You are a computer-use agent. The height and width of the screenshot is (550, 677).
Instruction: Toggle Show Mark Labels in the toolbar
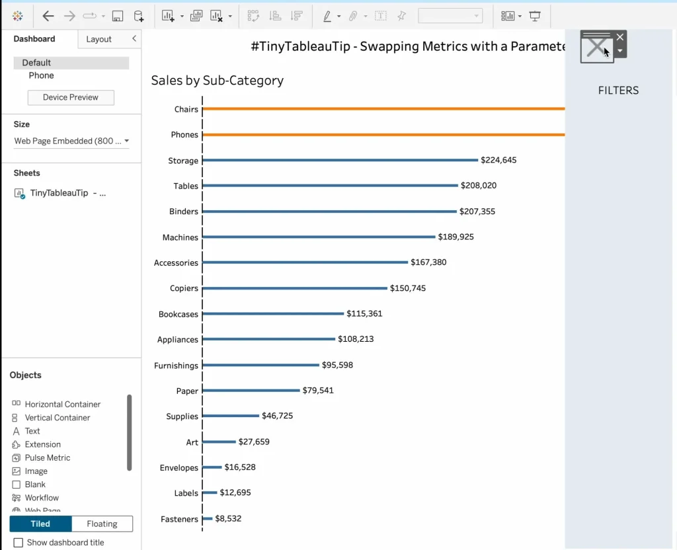(x=381, y=15)
